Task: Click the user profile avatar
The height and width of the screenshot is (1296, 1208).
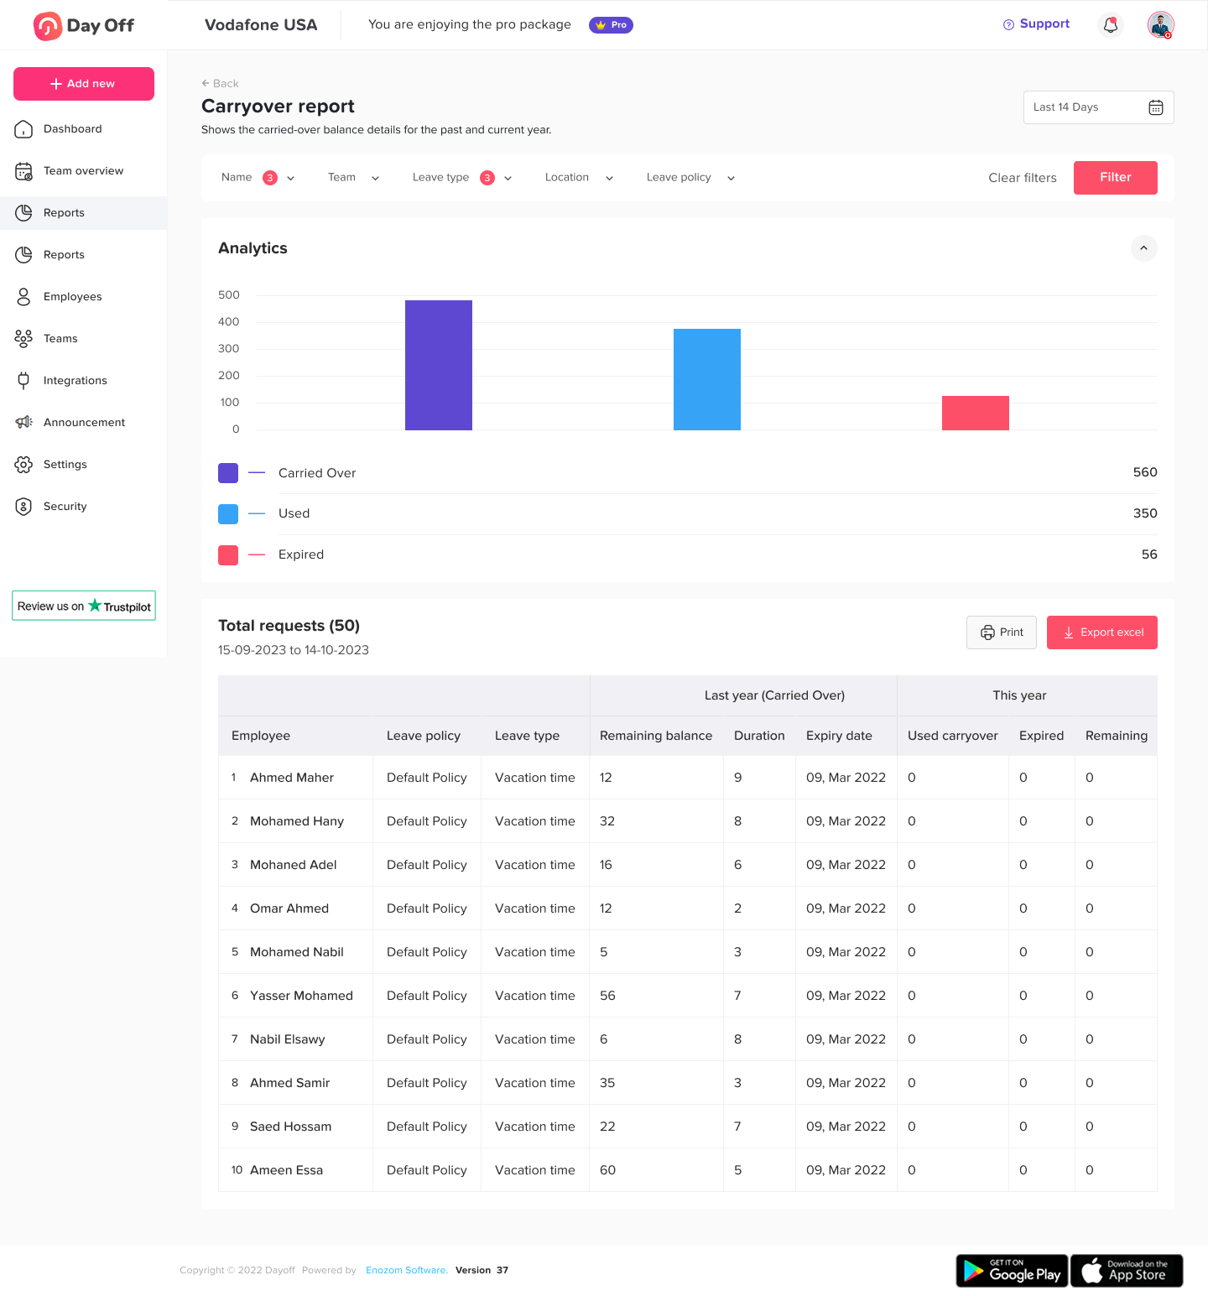Action: click(x=1160, y=25)
